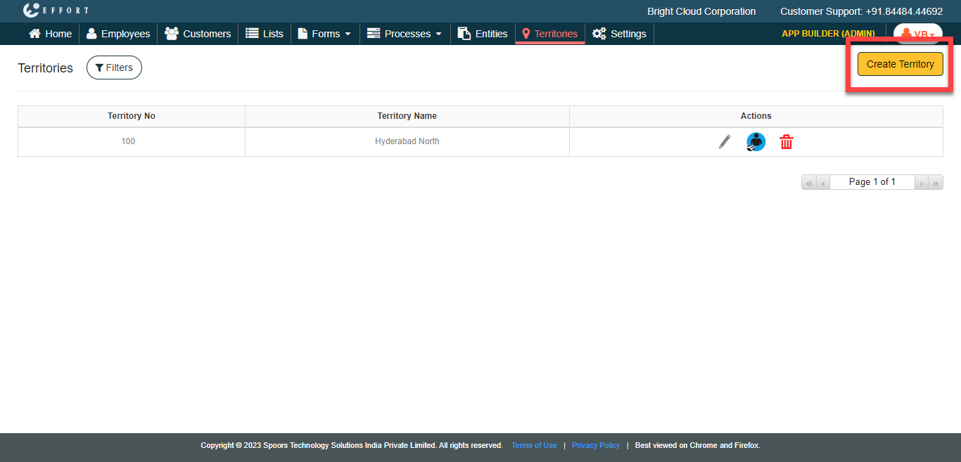
Task: Click the Page 1 of 1 field
Action: click(x=872, y=182)
